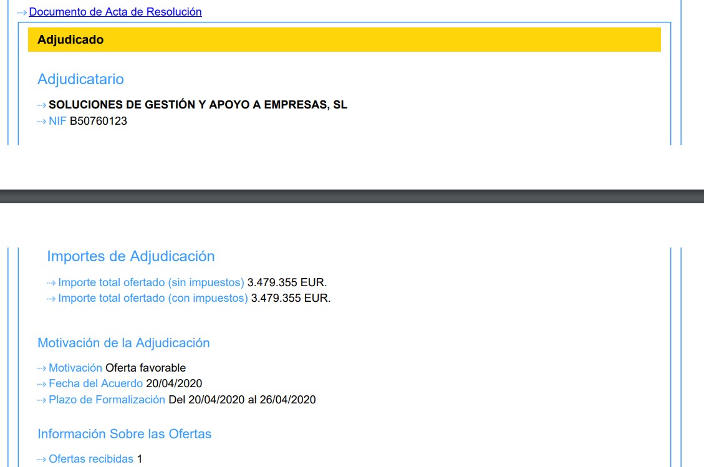Click the Plazo de Formalización label
Screen dimensions: 704x467
(107, 400)
